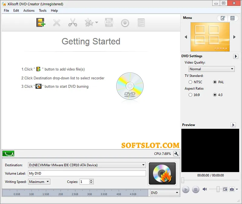Click the large Burn DVD flame button
Viewport: 242px width, 204px height.
click(162, 173)
